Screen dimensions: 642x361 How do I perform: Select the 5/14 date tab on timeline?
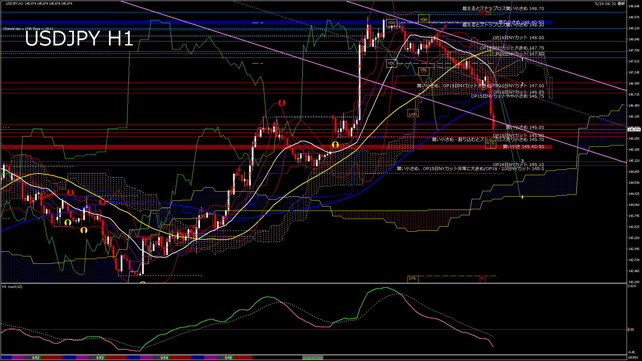coord(164,358)
